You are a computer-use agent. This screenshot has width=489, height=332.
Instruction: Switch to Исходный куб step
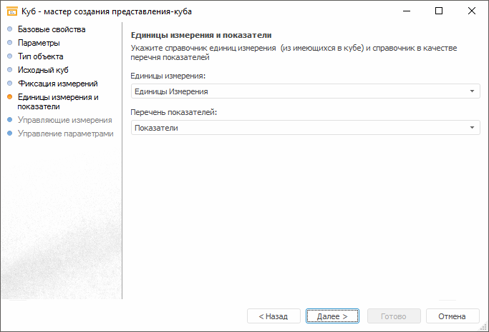point(43,70)
